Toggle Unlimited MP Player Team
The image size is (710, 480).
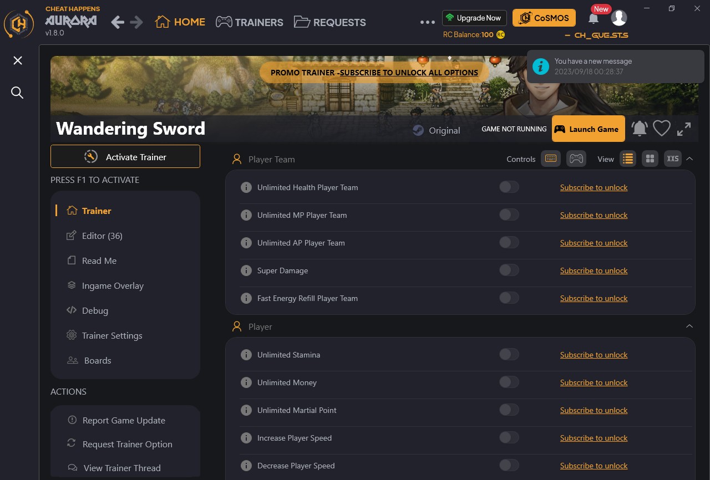pos(509,215)
